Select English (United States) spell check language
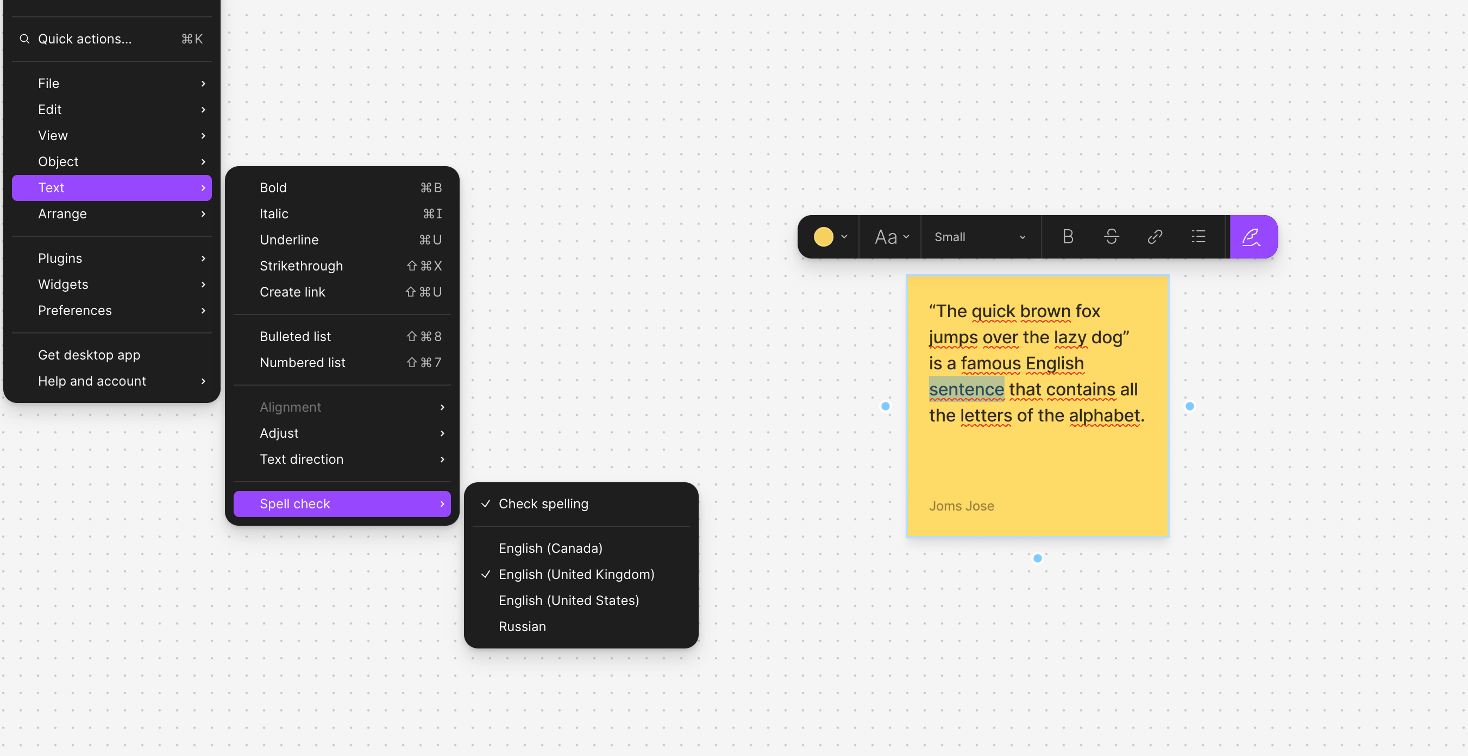Viewport: 1468px width, 756px height. coord(569,600)
